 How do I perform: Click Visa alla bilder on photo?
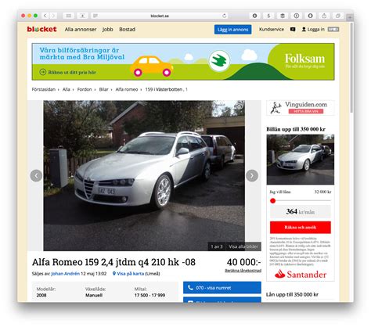pyautogui.click(x=243, y=246)
